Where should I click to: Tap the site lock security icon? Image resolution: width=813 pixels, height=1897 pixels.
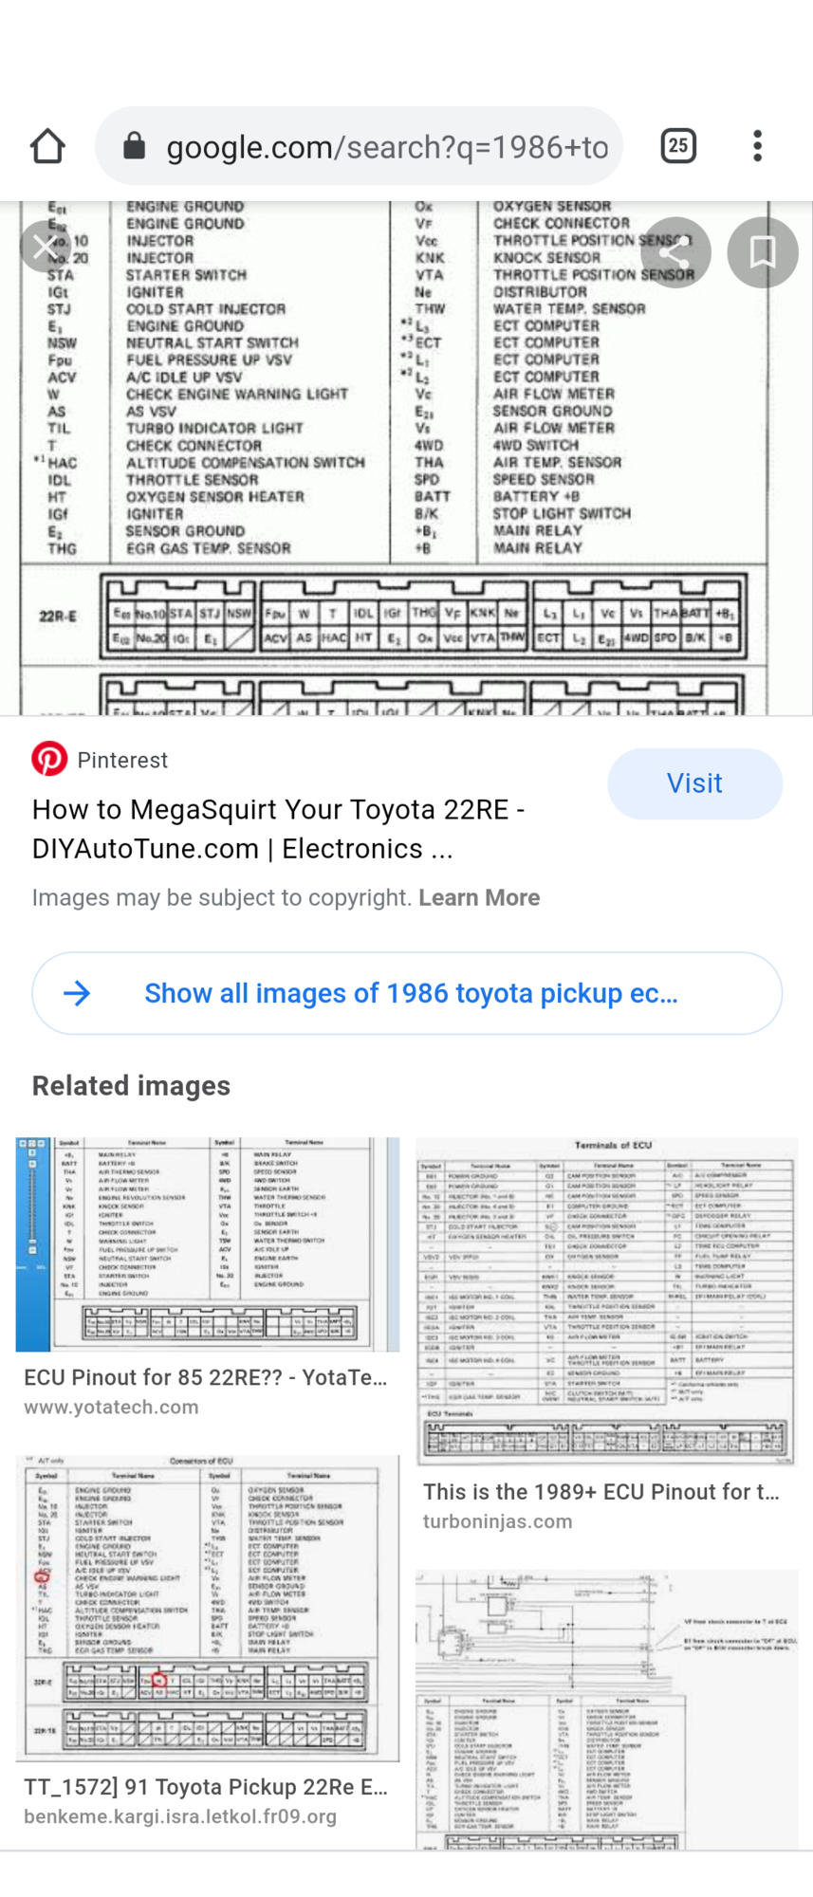pyautogui.click(x=134, y=146)
